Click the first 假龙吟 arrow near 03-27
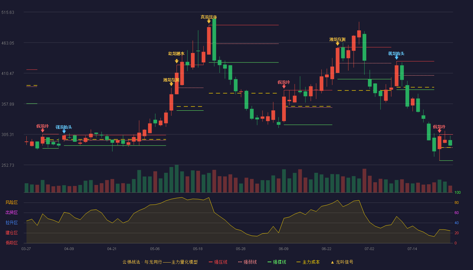This screenshot has height=270, width=473. (43, 130)
